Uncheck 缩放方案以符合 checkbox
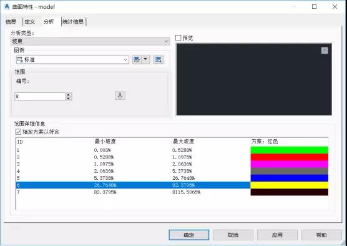This screenshot has width=347, height=246. 18,132
